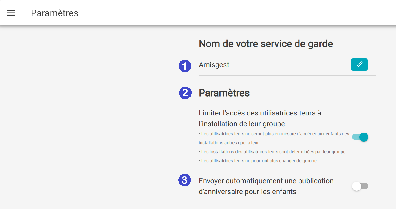Click the blue number 3 badge

coord(185,180)
